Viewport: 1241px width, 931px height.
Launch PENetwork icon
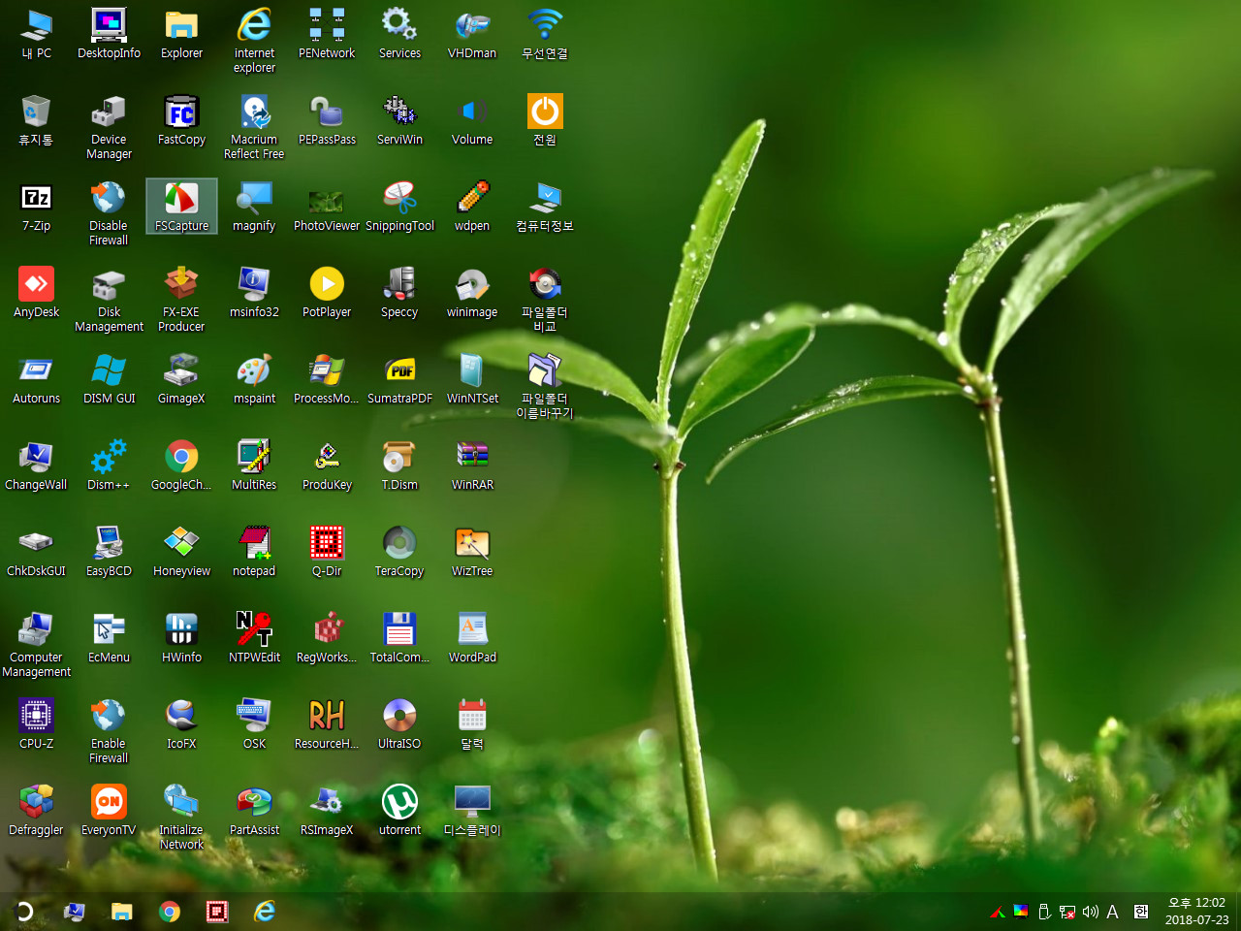[327, 34]
